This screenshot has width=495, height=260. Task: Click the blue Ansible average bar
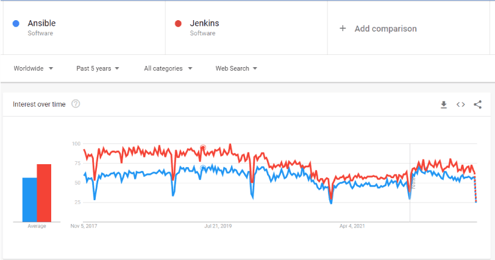point(29,200)
